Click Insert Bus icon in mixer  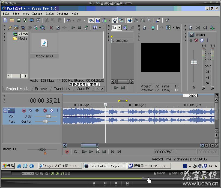point(212,28)
